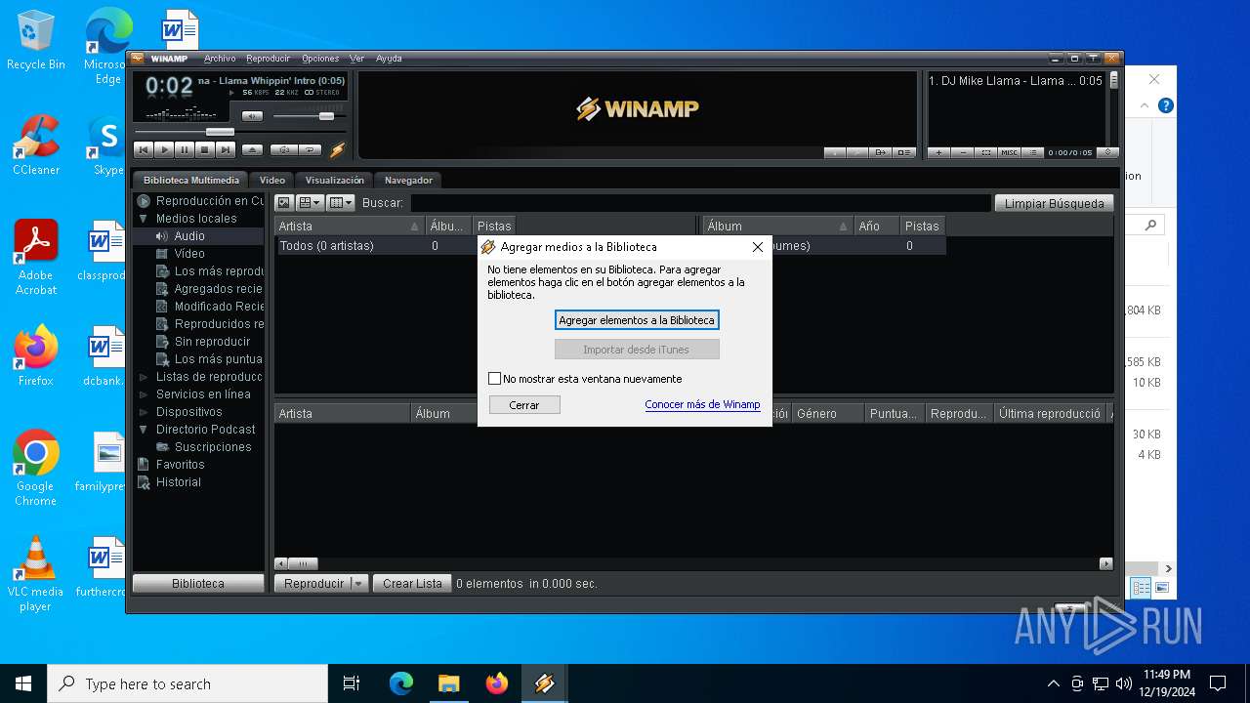Click the Winamp main menu icon in titlebar
The image size is (1250, 703).
[x=139, y=59]
